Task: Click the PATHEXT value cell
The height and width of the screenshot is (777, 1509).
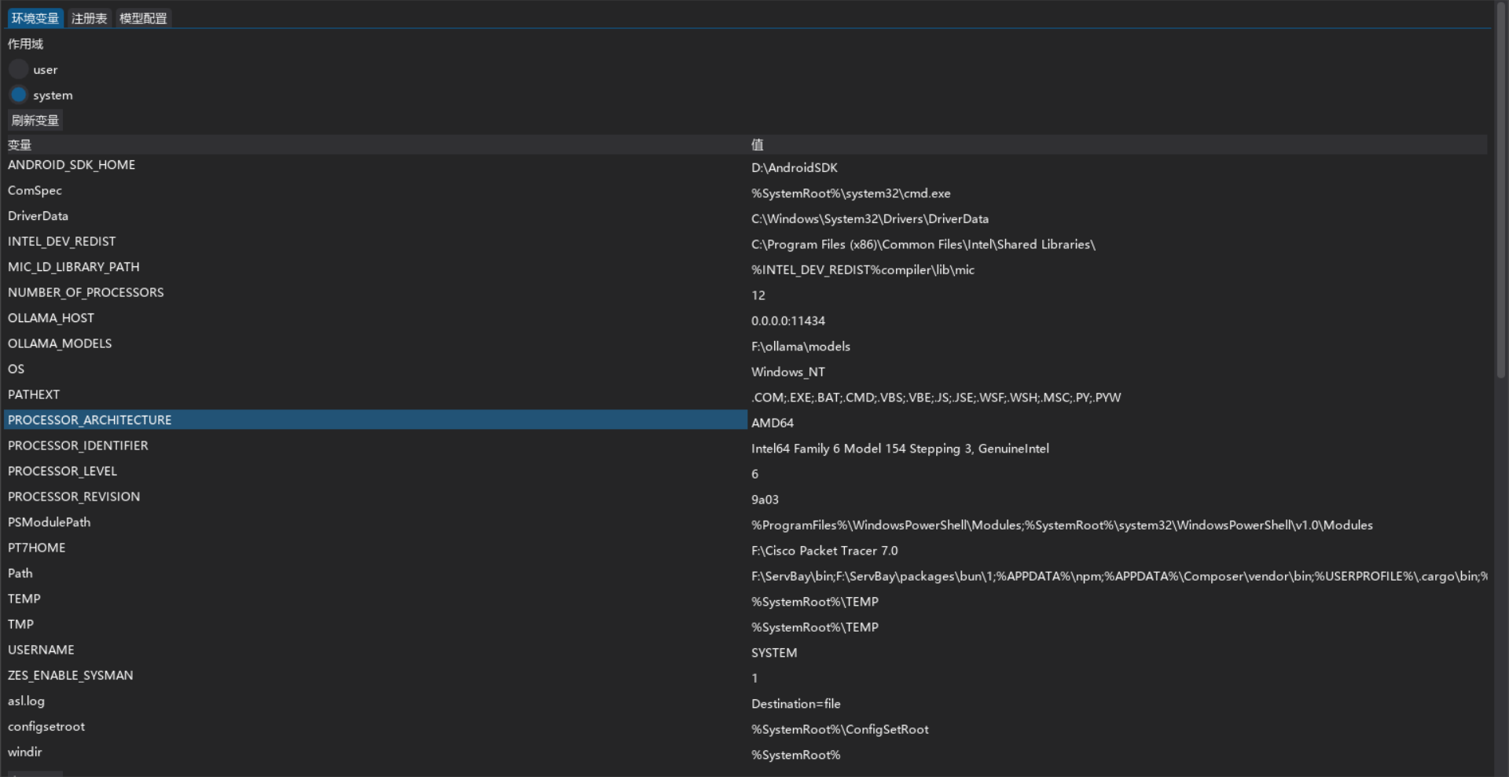Action: 935,398
